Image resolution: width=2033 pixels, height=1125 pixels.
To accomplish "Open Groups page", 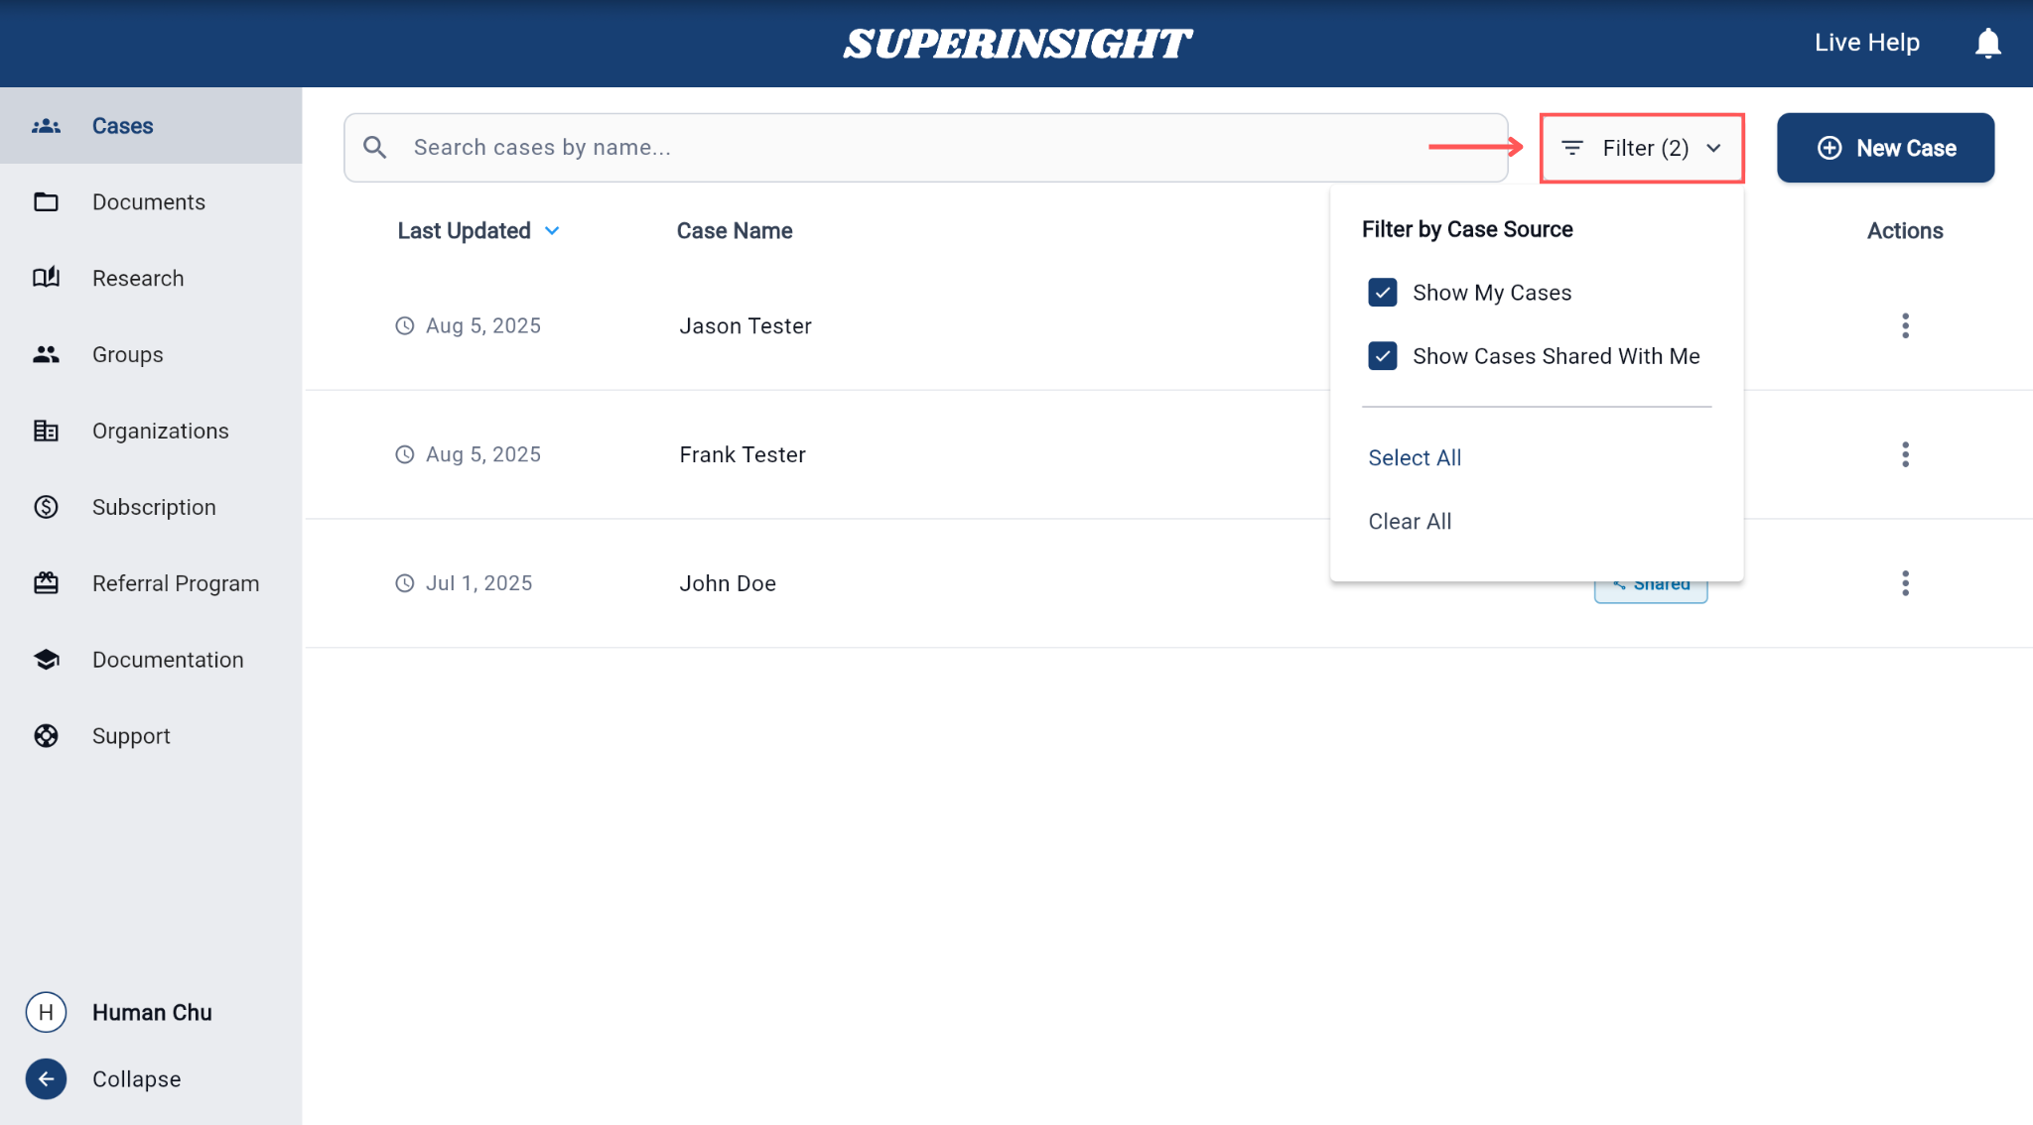I will click(151, 354).
